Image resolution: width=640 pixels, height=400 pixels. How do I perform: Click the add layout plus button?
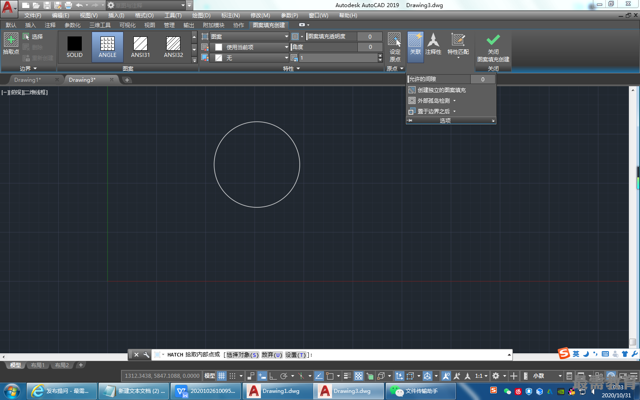80,365
